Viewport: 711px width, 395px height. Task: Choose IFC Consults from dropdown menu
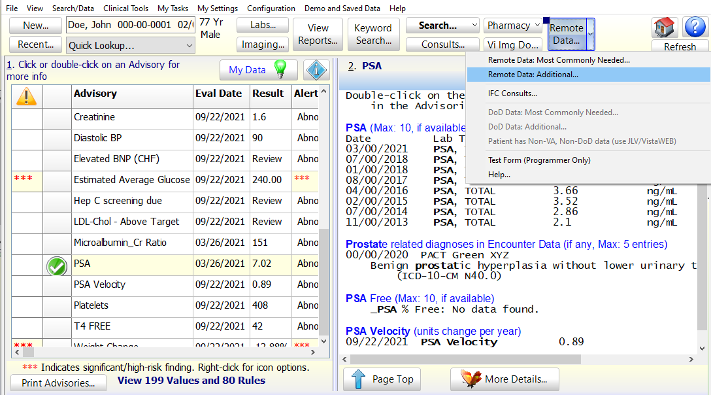pyautogui.click(x=588, y=94)
